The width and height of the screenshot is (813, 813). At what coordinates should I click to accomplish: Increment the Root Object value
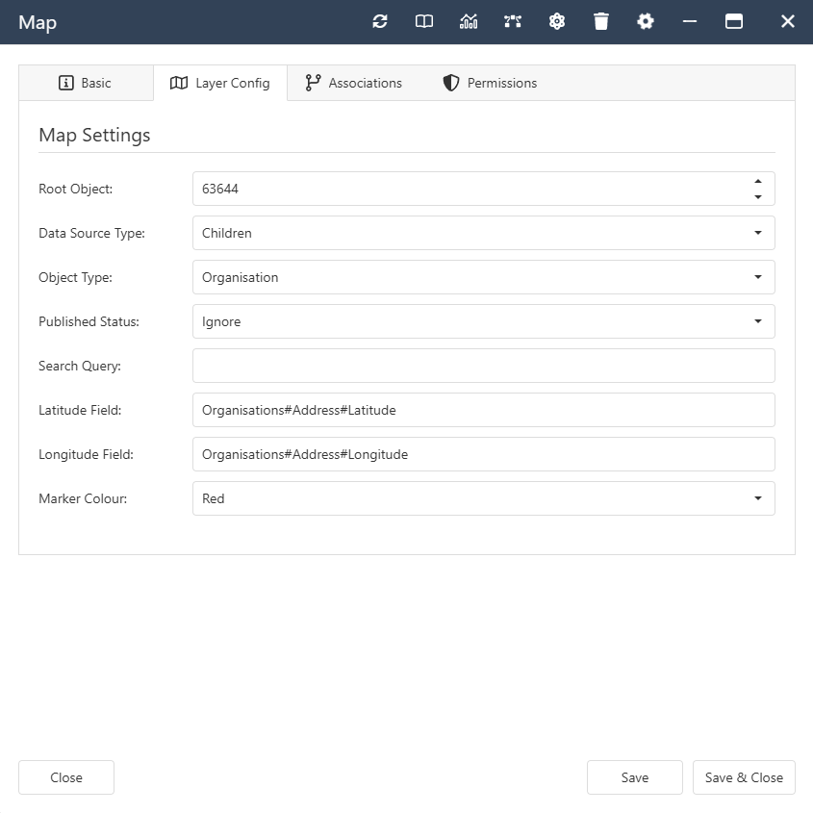[758, 181]
